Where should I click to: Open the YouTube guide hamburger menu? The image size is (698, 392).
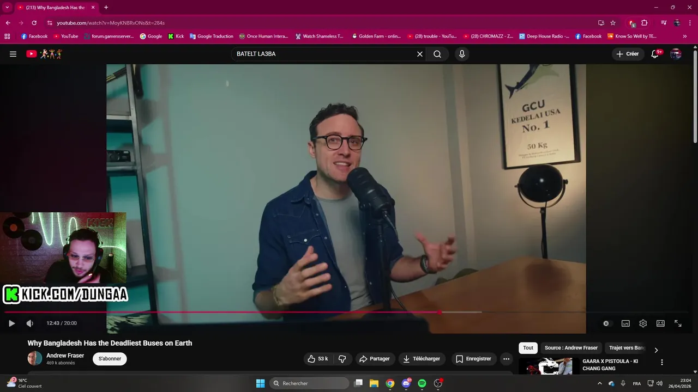point(13,54)
